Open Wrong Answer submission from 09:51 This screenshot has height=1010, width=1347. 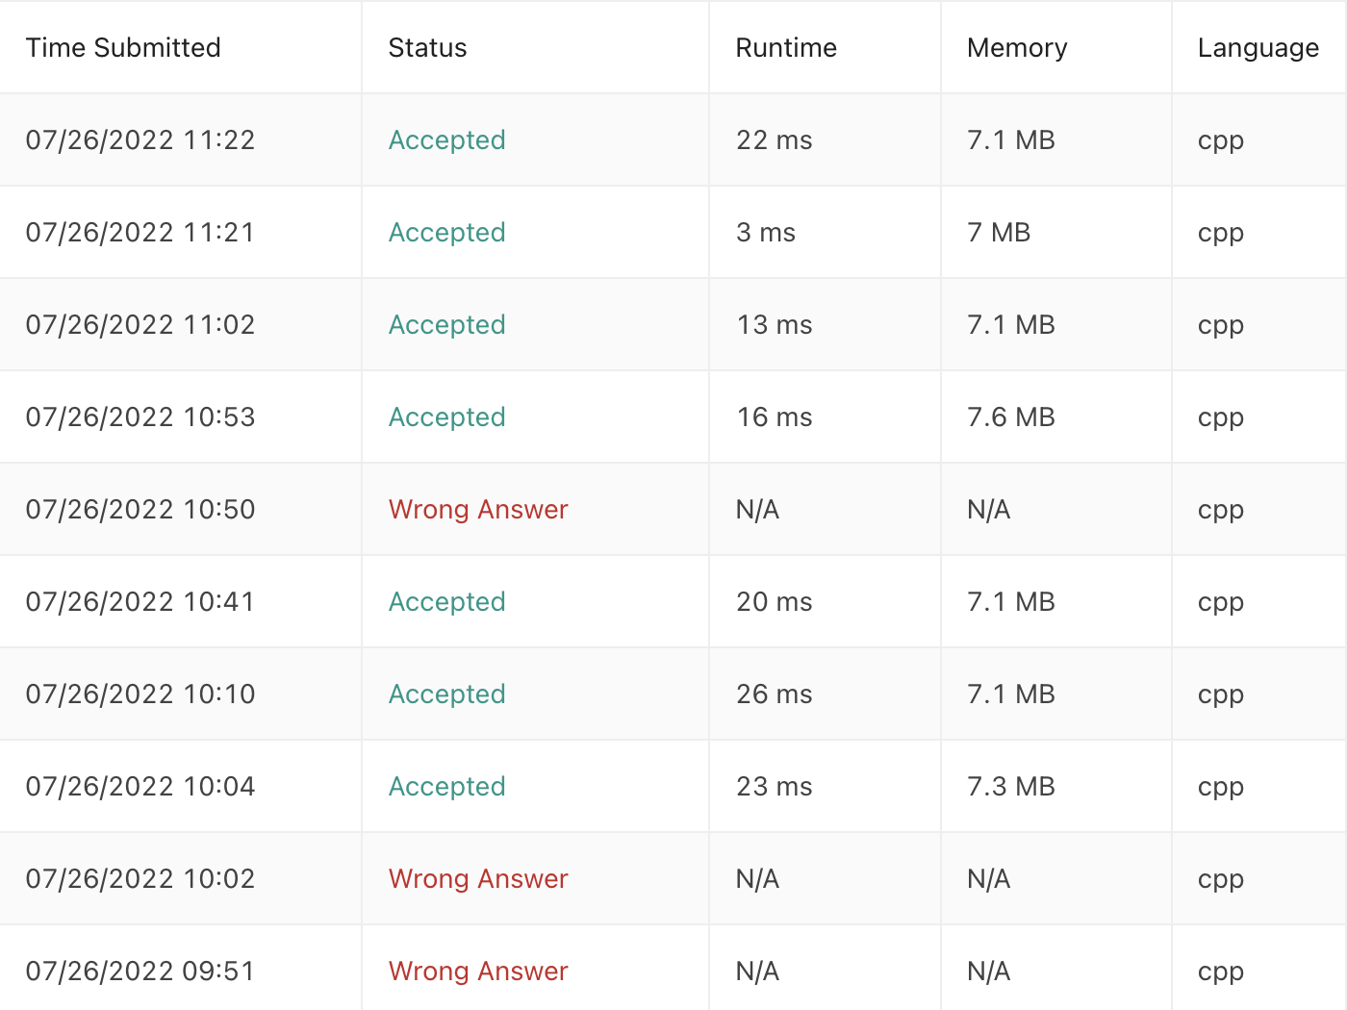tap(478, 972)
